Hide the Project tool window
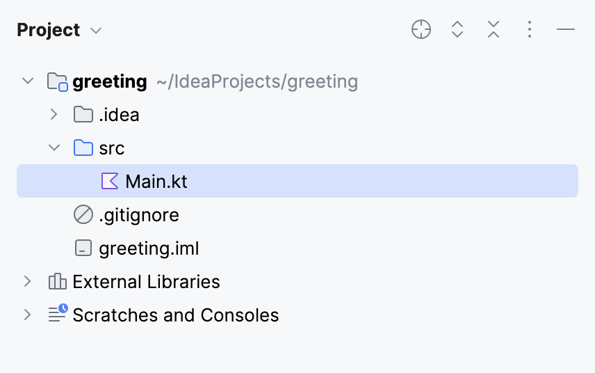Screen dimensions: 595x373 (566, 29)
